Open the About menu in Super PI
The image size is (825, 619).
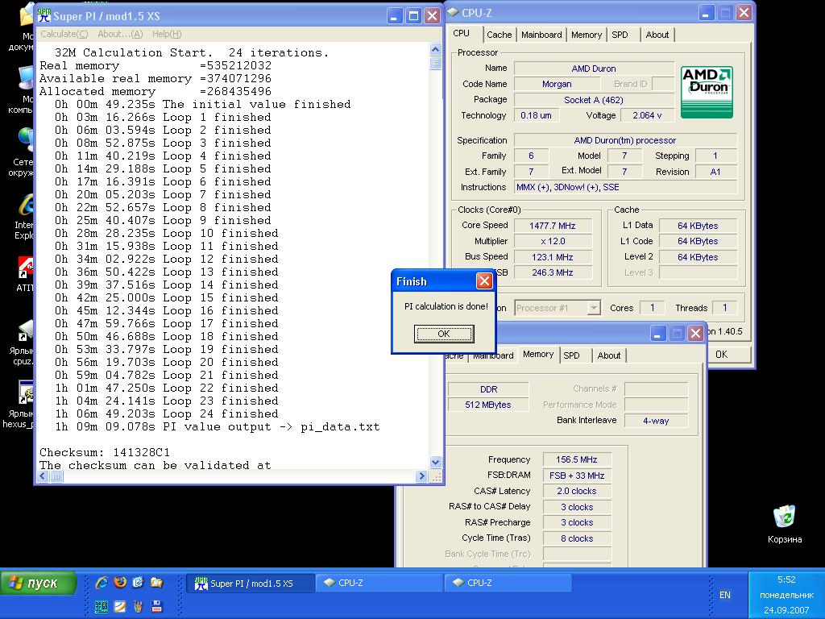[x=120, y=34]
